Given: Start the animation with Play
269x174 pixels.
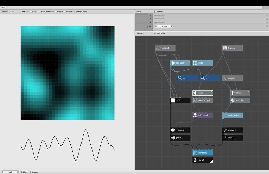Looking at the screenshot, I should click(x=24, y=172).
